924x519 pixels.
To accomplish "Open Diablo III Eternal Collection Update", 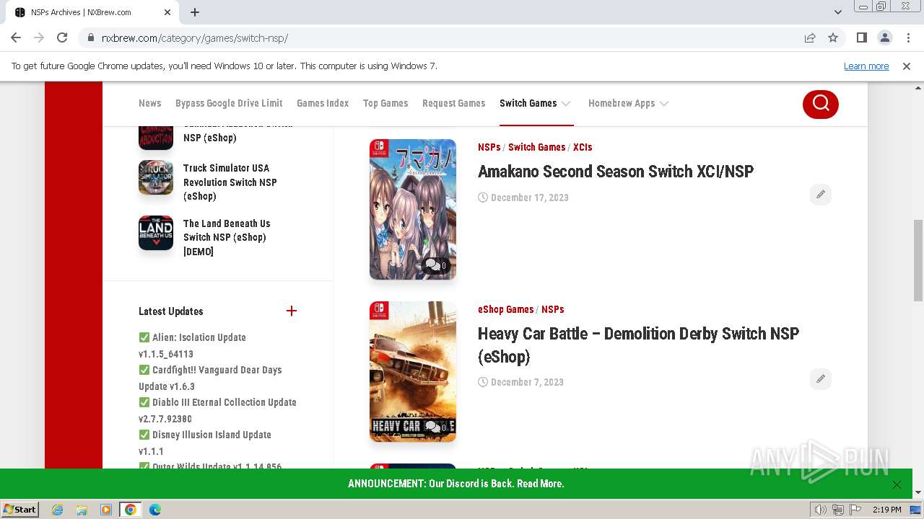I will [x=217, y=410].
